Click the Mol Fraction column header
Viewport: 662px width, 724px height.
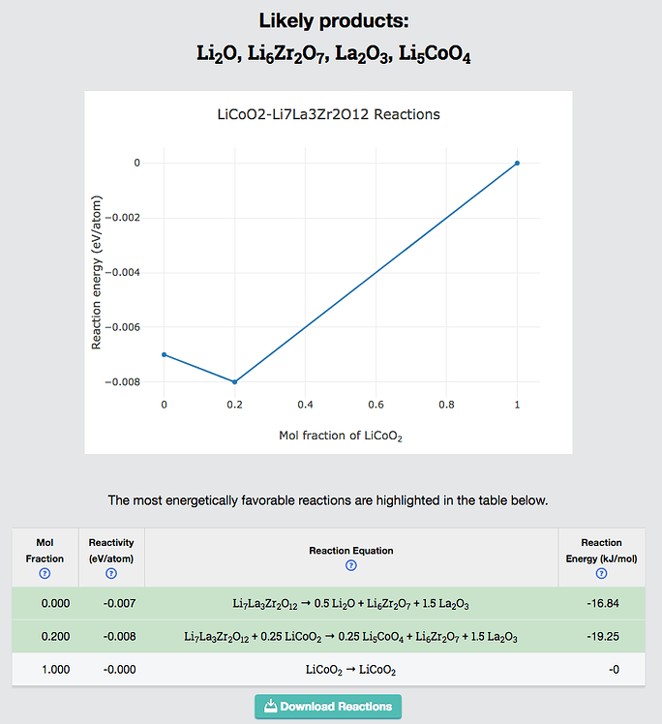tap(45, 558)
